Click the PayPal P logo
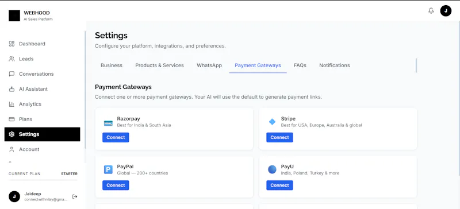 [108, 169]
